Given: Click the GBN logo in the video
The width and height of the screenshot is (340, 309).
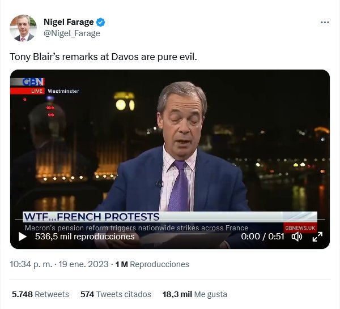Looking at the screenshot, I should (x=33, y=81).
